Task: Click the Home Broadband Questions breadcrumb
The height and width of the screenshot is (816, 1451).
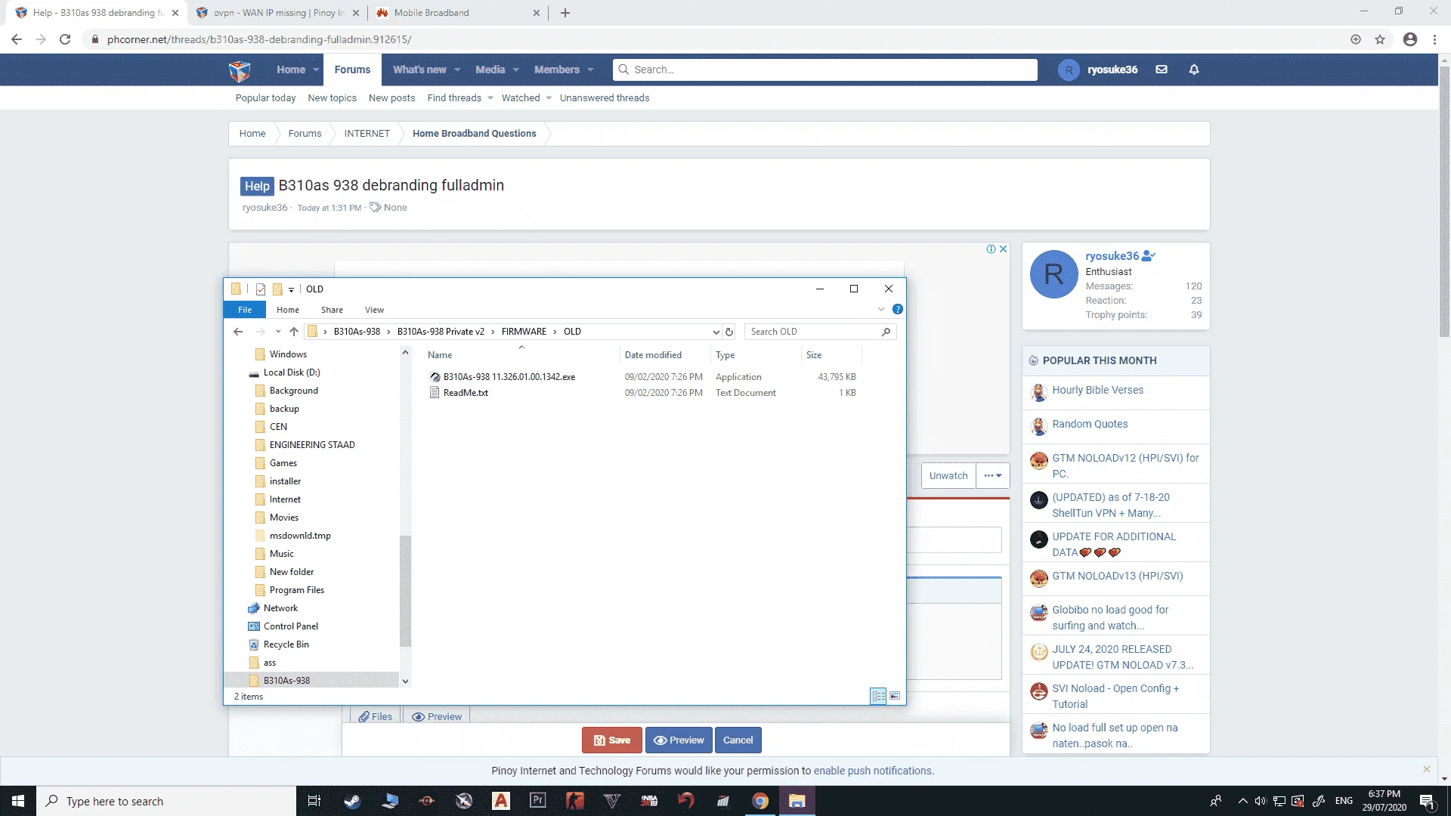Action: click(x=474, y=134)
